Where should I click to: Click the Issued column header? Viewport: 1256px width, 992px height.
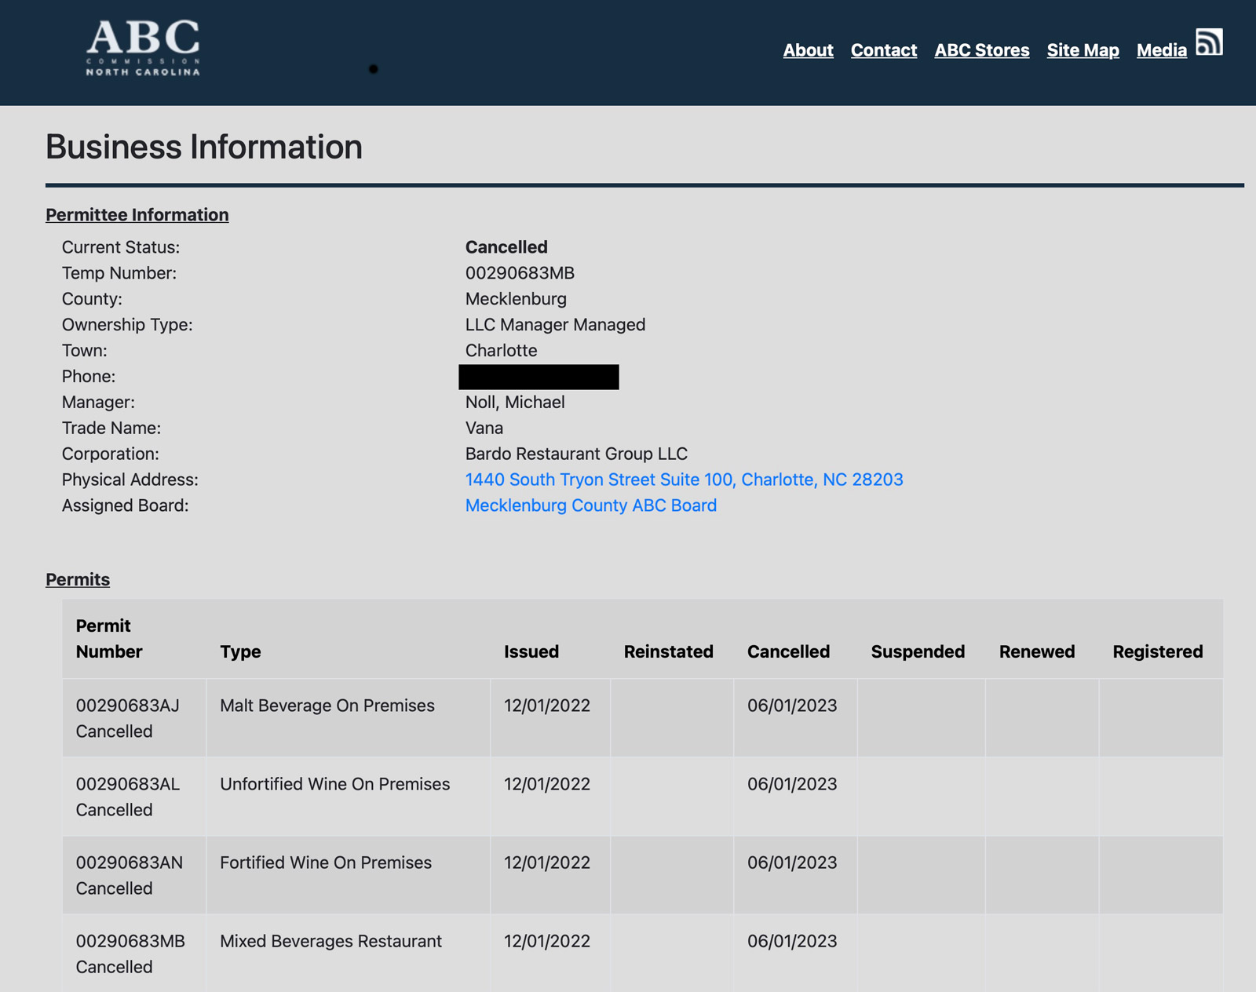(x=531, y=651)
